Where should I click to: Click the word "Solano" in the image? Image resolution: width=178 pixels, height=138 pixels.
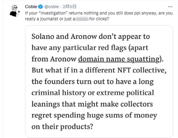[43, 37]
